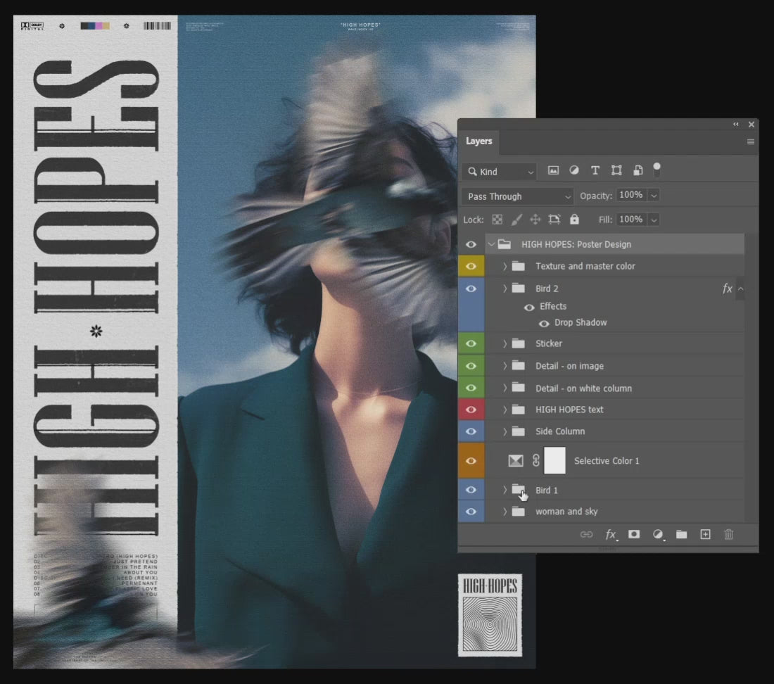Select the Selective Color 1 layer mask thumbnail
Screen dimensions: 774x684
click(x=554, y=460)
